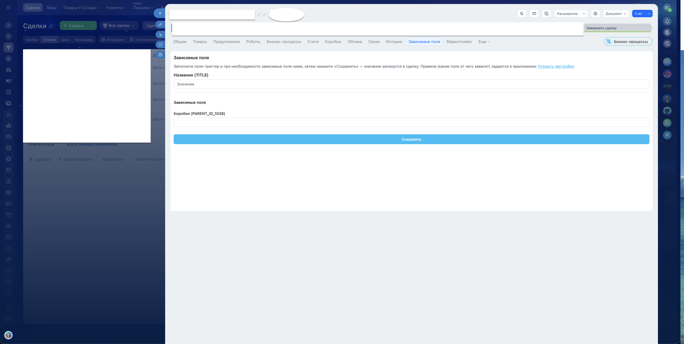
Task: Click the phone call icon in deal header
Action: [522, 14]
